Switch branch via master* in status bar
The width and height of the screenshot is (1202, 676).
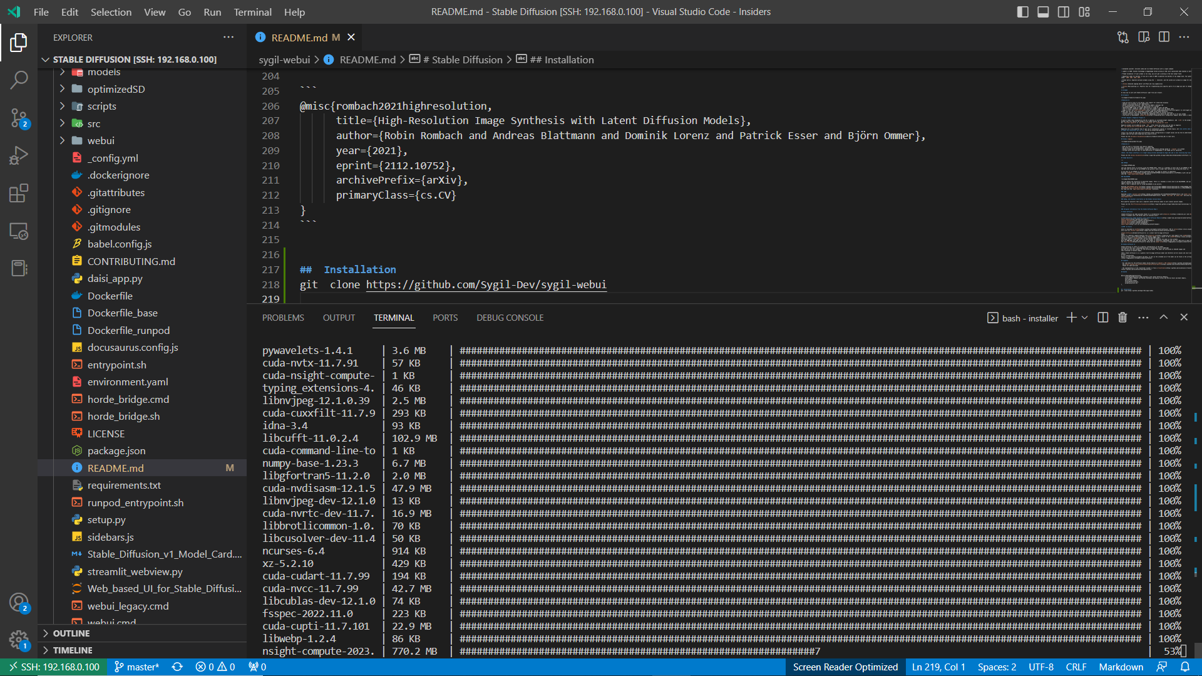click(x=136, y=667)
